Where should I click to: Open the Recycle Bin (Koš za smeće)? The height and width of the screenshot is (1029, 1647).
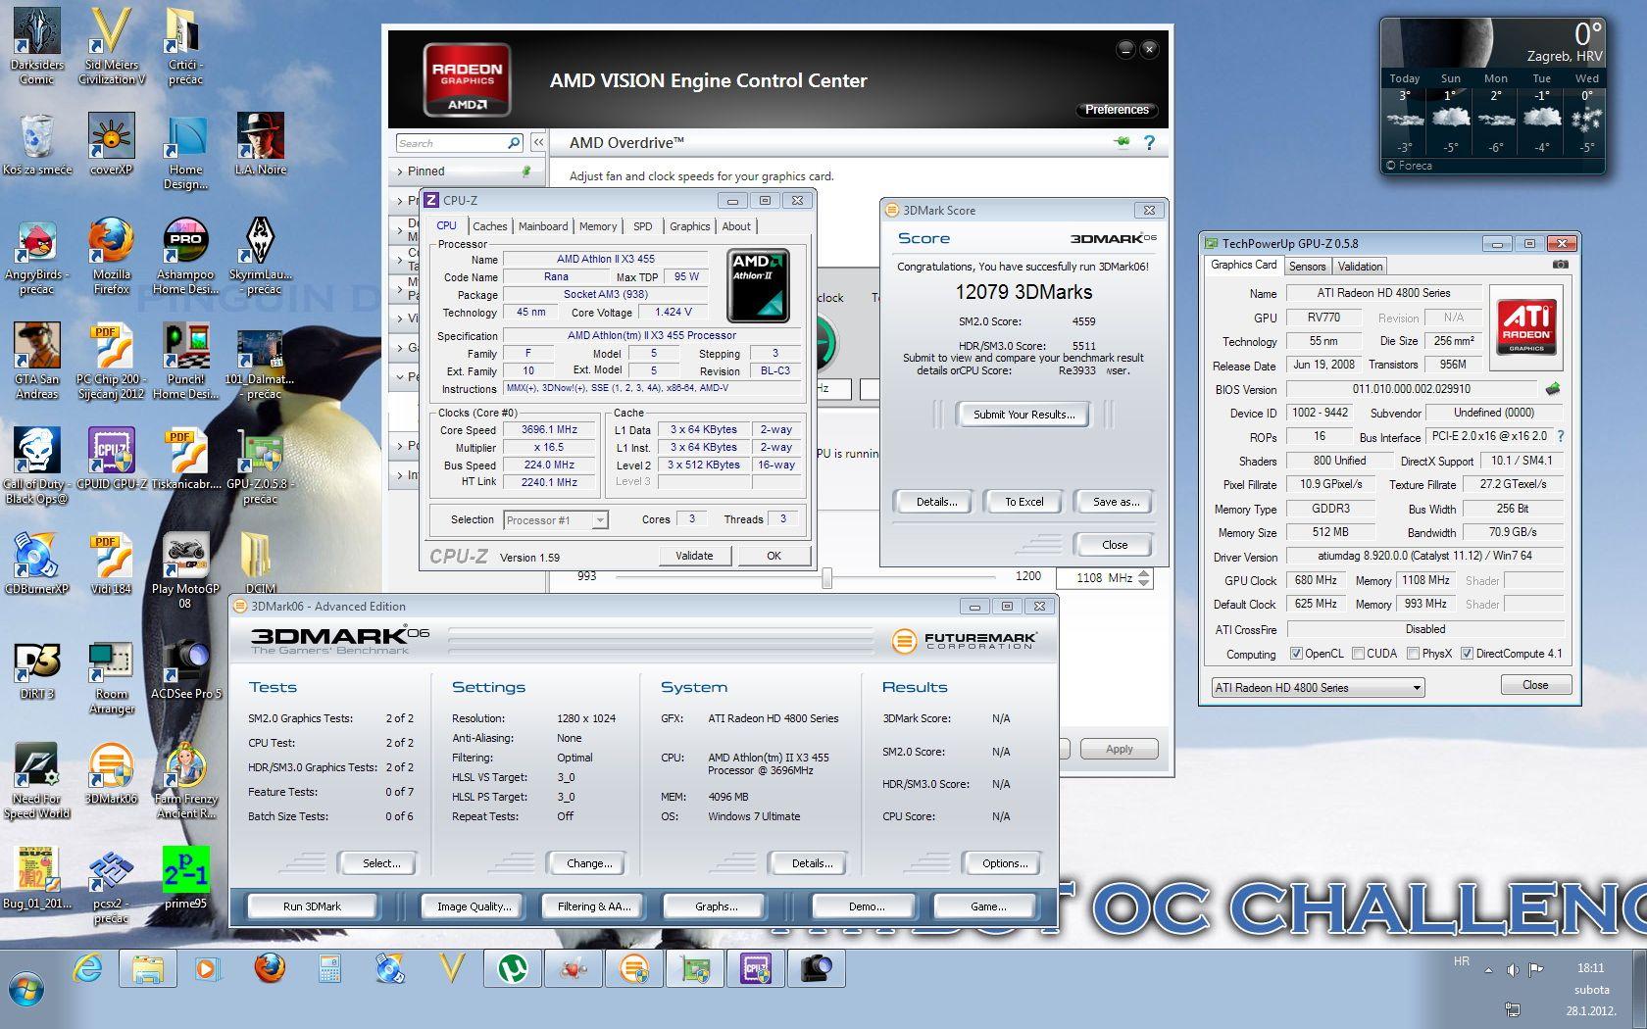click(37, 144)
